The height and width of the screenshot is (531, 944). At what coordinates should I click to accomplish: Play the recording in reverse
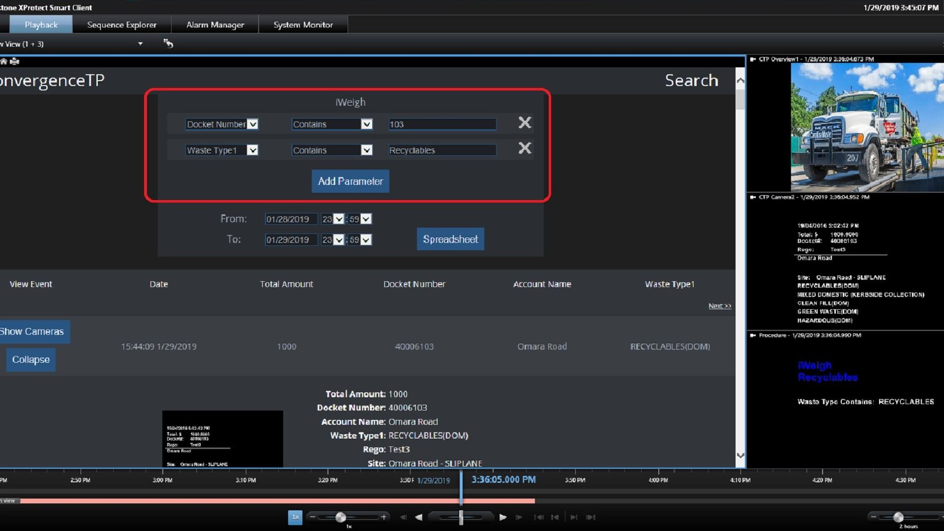419,517
